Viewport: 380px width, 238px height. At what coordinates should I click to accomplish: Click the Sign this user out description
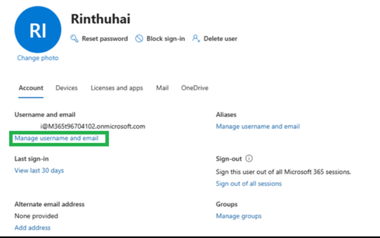click(283, 172)
